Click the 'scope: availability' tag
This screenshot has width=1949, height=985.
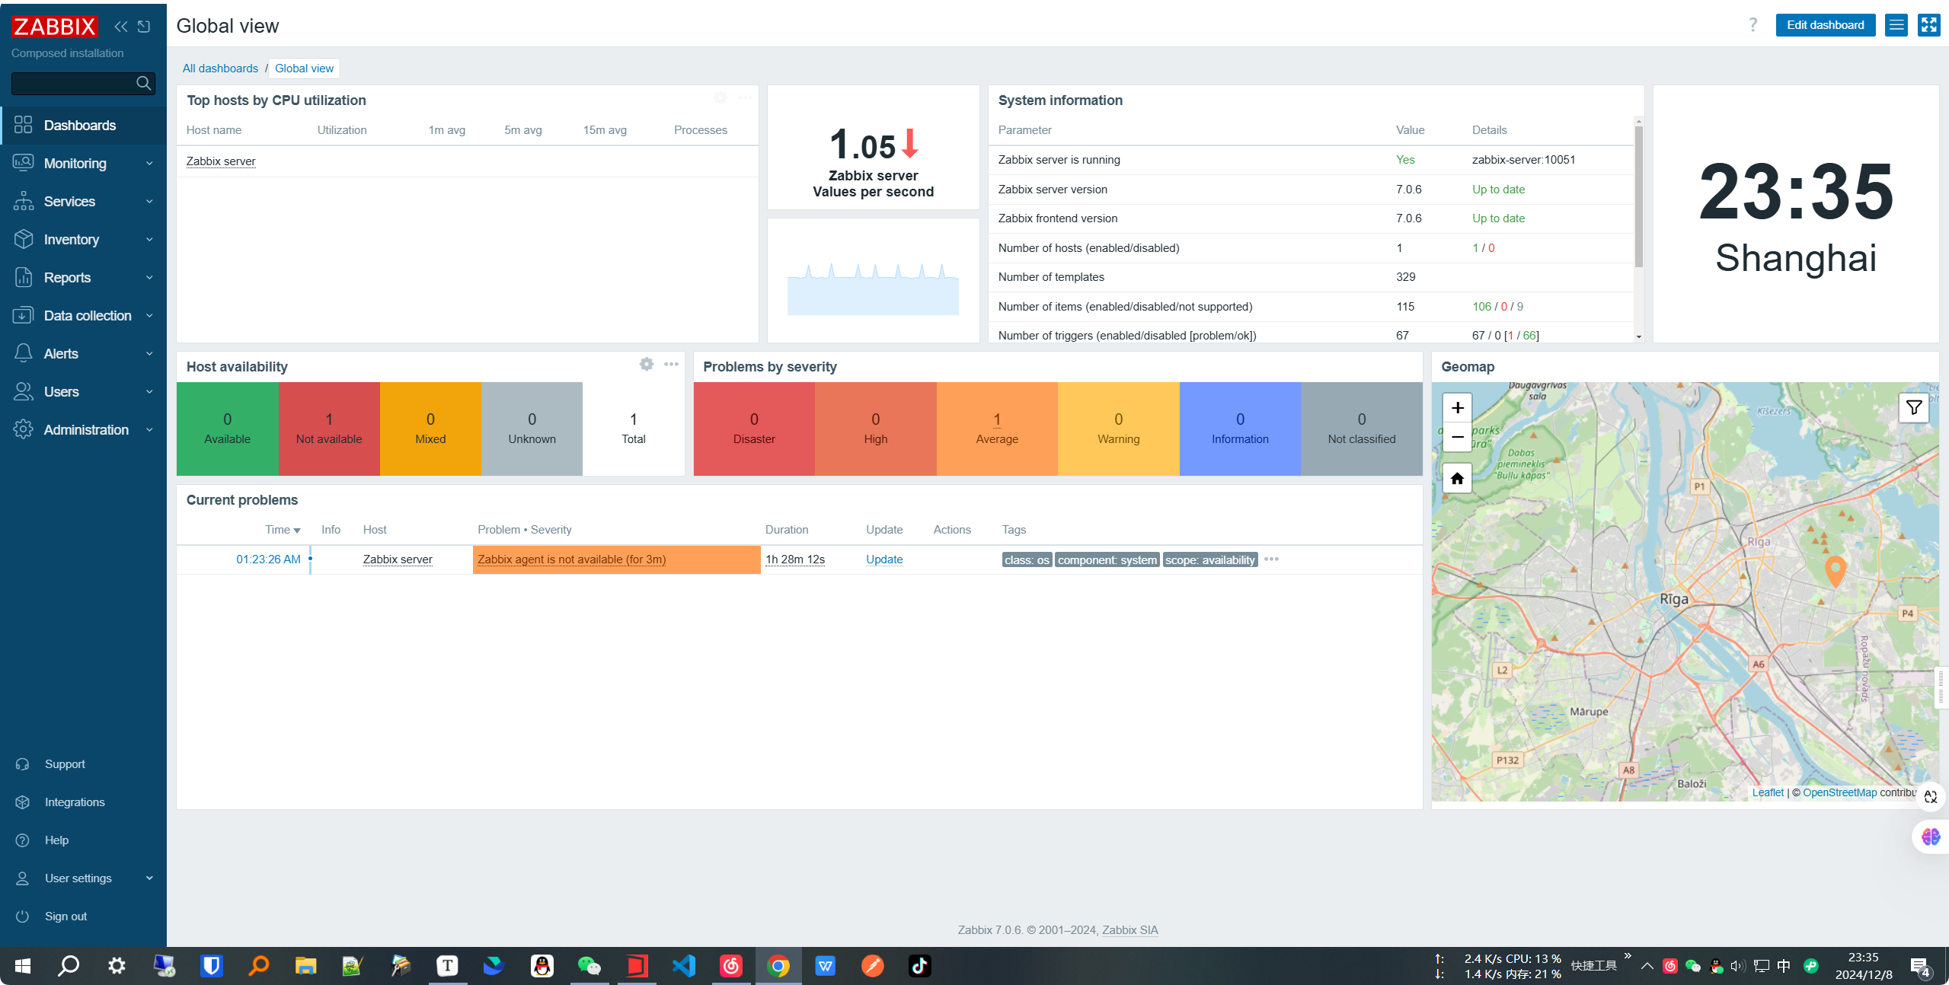click(x=1210, y=560)
